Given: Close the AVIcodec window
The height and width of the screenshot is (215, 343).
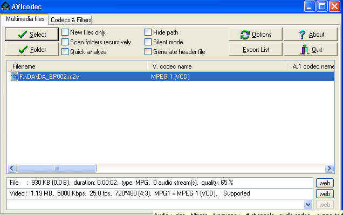Looking at the screenshot, I should tap(335, 6).
